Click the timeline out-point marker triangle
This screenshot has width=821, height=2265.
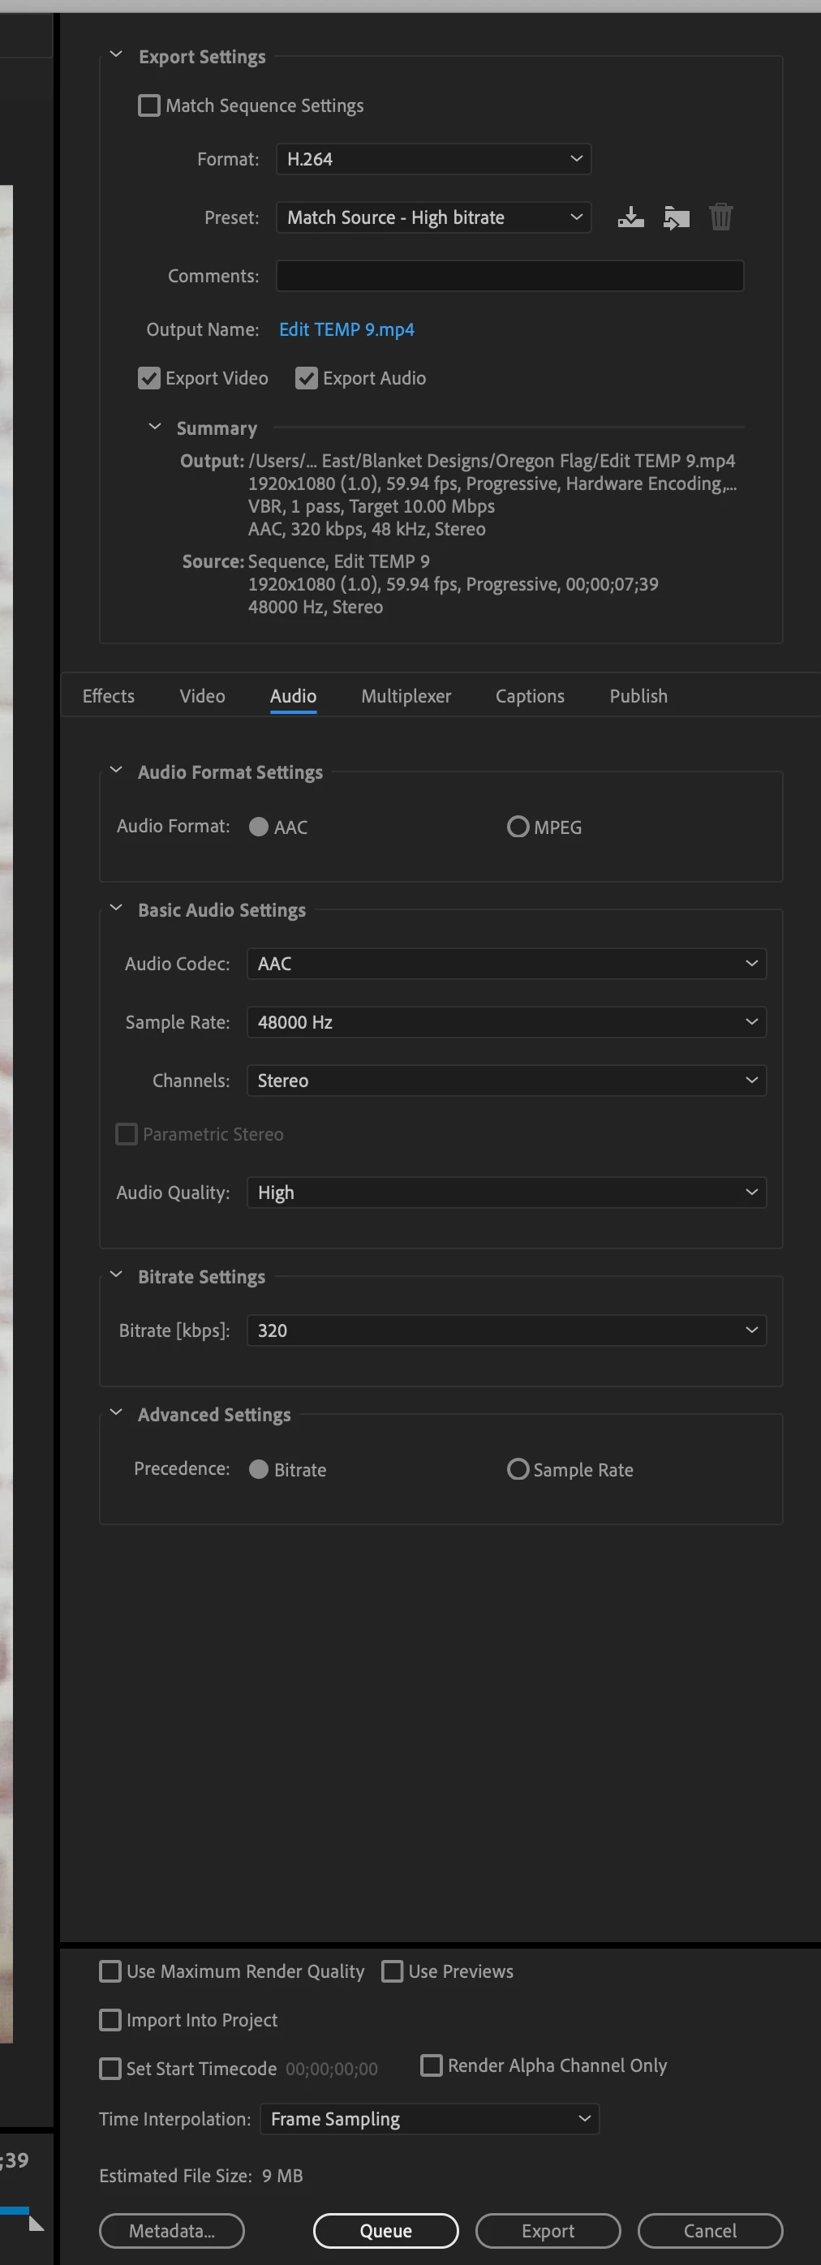(36, 2224)
